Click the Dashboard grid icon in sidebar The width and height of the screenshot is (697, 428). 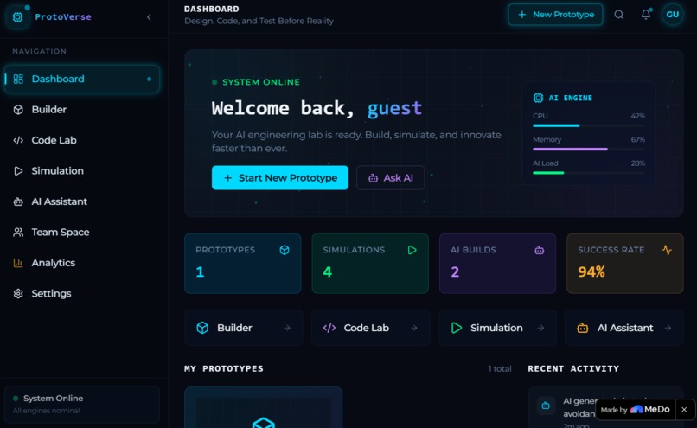point(18,79)
